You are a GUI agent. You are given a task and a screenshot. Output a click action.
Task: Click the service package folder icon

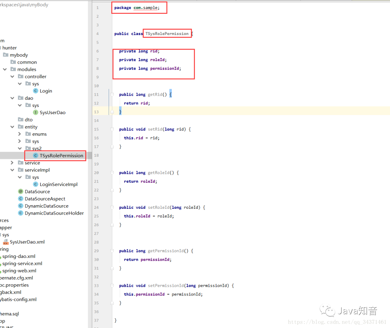click(x=21, y=163)
